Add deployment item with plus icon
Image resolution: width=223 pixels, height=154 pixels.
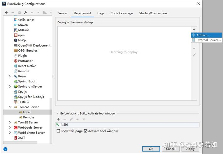click(x=194, y=30)
